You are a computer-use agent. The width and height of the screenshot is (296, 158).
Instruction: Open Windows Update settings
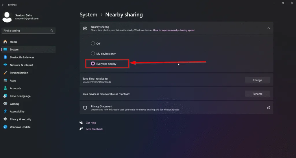(28, 127)
